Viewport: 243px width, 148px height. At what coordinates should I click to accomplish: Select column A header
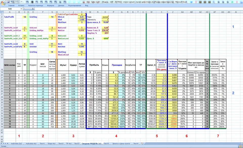pyautogui.click(x=10, y=12)
